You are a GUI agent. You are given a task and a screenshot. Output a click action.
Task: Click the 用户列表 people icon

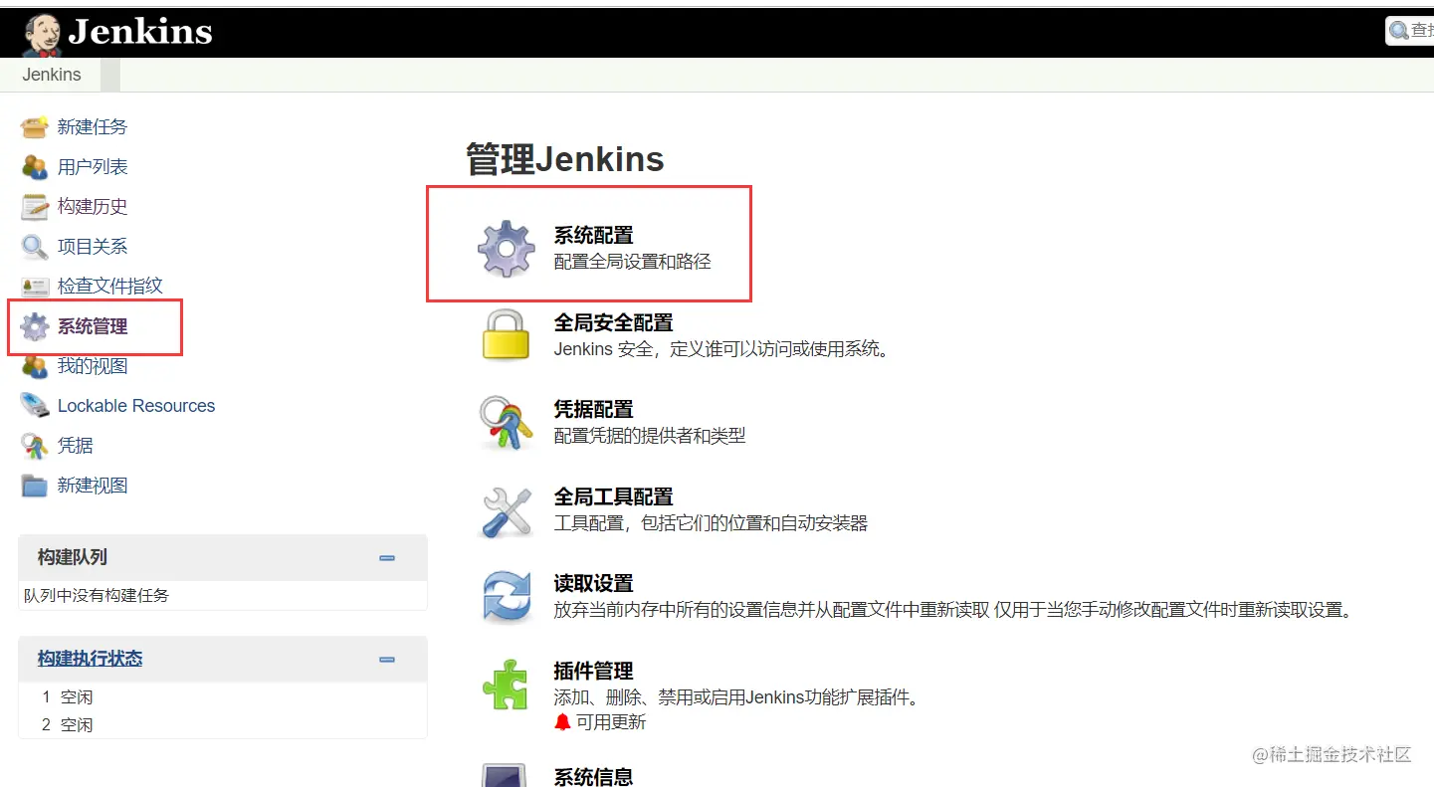tap(35, 167)
